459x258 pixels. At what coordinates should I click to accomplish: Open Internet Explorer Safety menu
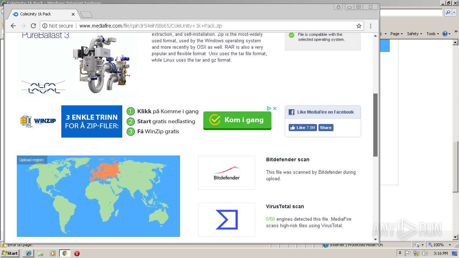point(415,34)
